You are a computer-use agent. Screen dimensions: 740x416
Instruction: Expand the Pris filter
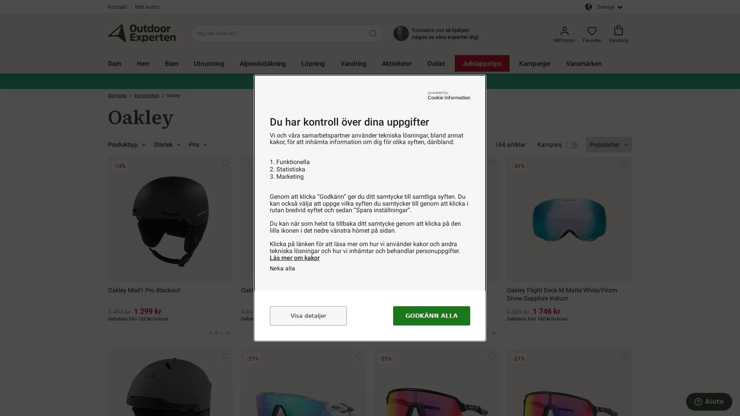(x=198, y=145)
